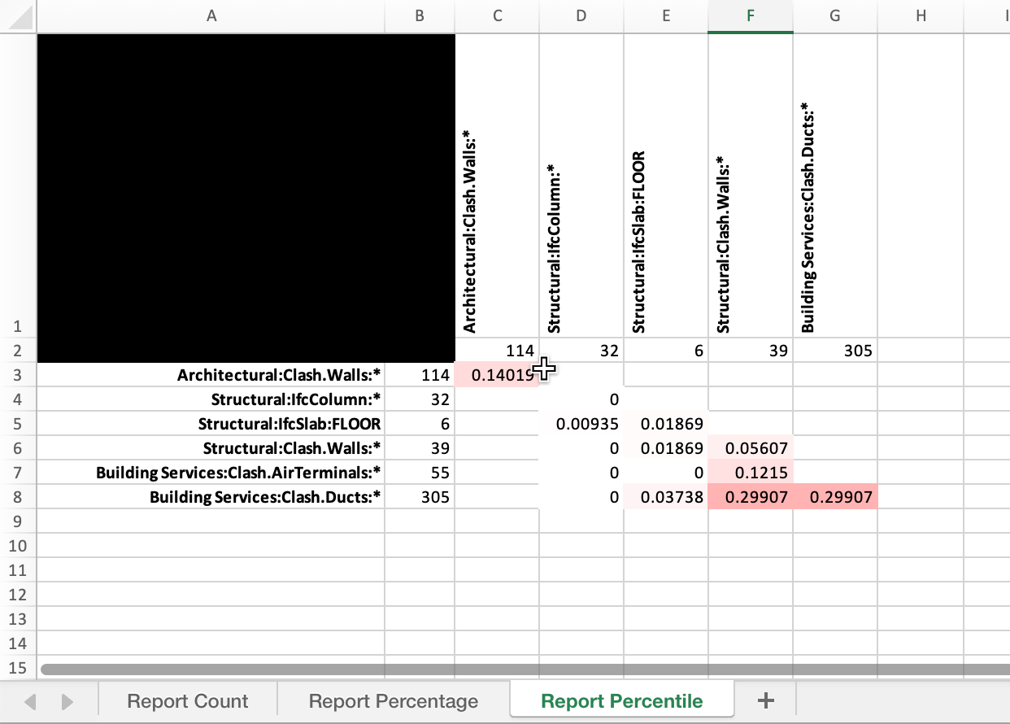Select the cell with value 305 in column B

click(x=420, y=497)
